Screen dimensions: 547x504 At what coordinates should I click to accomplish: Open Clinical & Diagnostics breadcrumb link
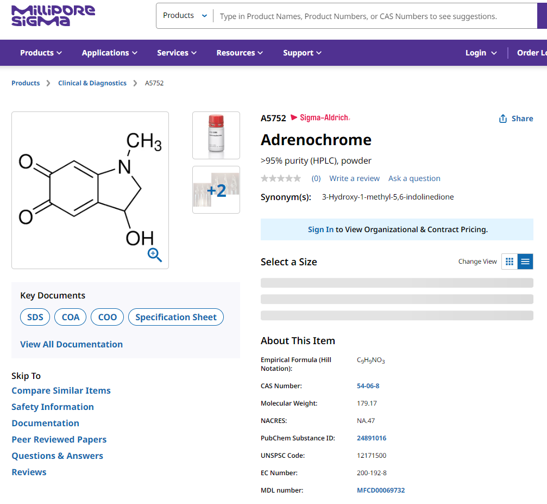pos(92,83)
